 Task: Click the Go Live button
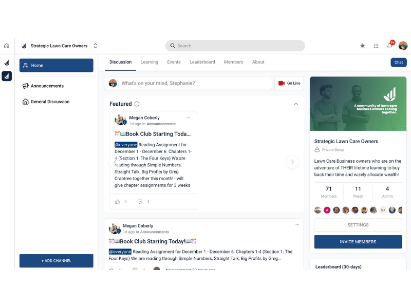[x=289, y=83]
